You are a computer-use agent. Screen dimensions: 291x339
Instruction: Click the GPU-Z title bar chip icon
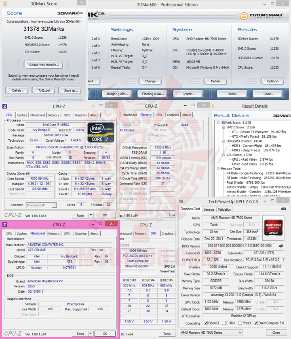[x=181, y=201]
